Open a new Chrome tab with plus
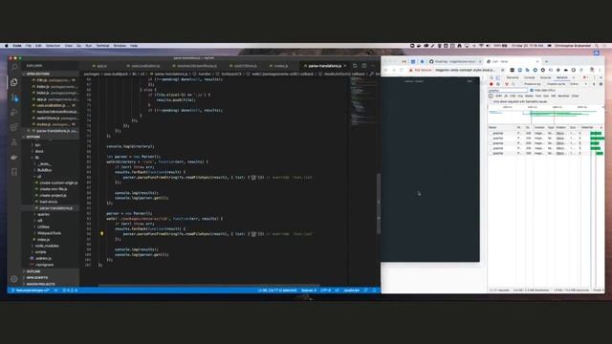The image size is (612, 344). tap(546, 61)
